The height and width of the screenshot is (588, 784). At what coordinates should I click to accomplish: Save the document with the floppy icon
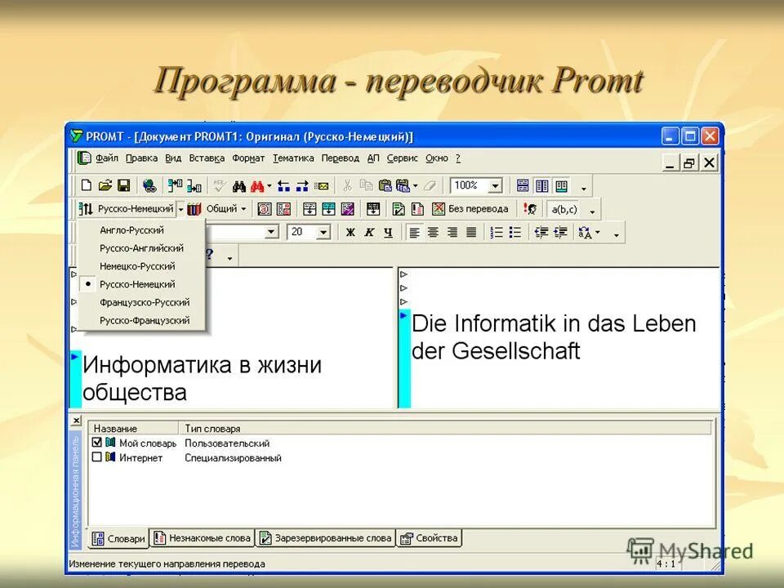(123, 185)
